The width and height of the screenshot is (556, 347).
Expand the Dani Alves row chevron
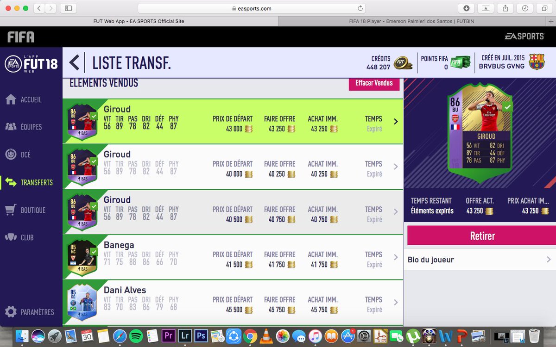tap(396, 302)
